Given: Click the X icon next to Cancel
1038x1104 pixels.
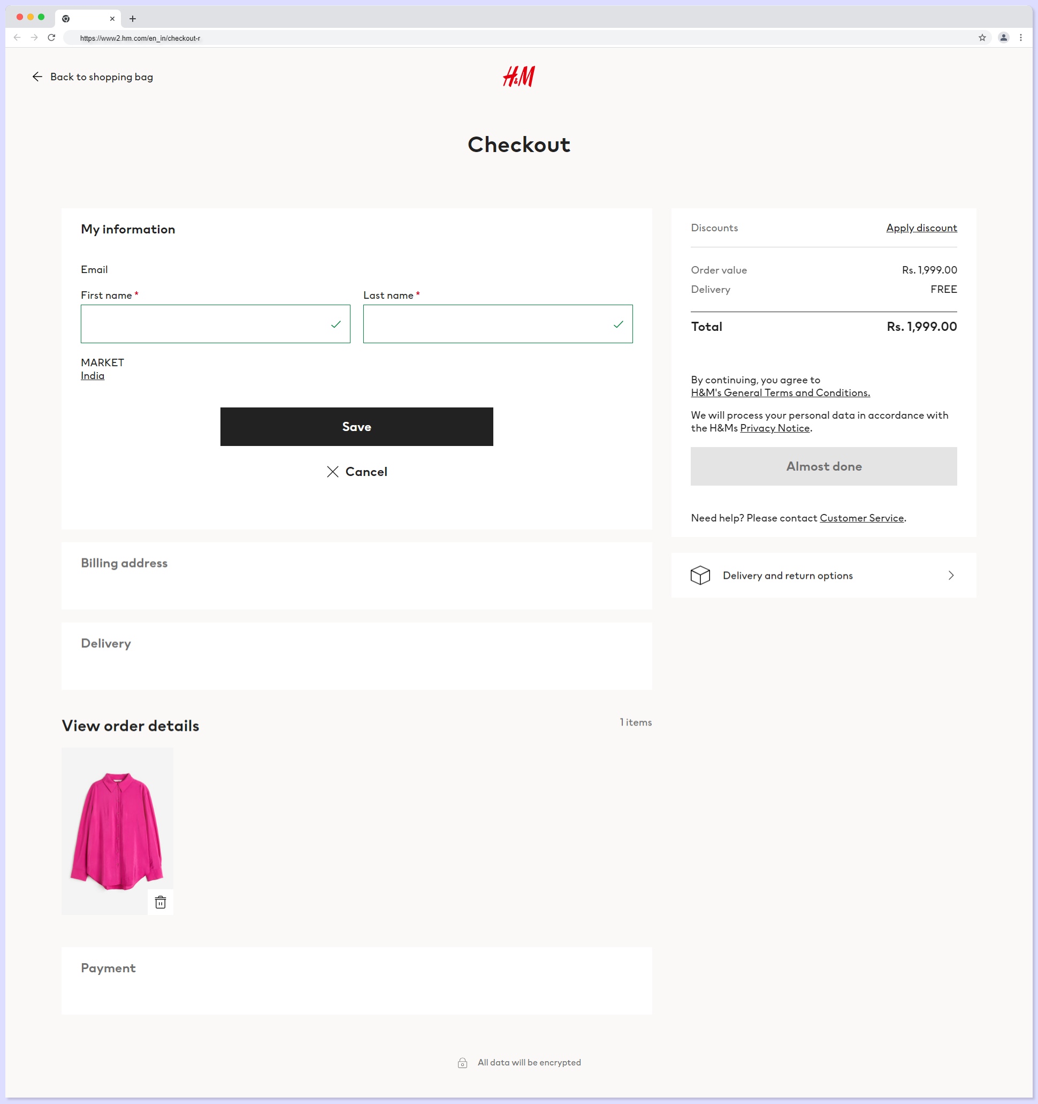Looking at the screenshot, I should pyautogui.click(x=332, y=472).
